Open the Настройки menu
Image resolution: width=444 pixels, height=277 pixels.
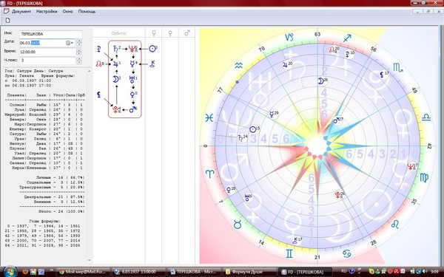coord(47,12)
